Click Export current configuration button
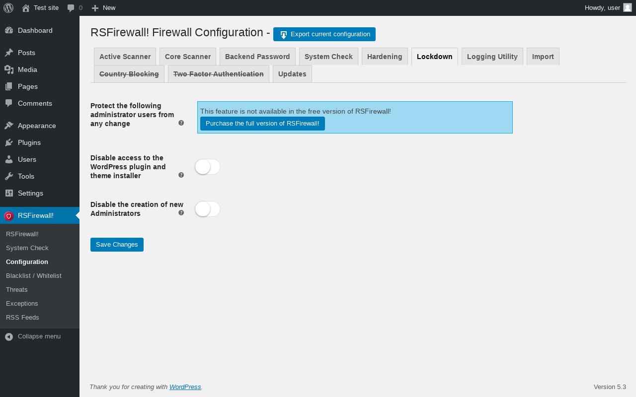Image resolution: width=636 pixels, height=397 pixels. (x=324, y=34)
